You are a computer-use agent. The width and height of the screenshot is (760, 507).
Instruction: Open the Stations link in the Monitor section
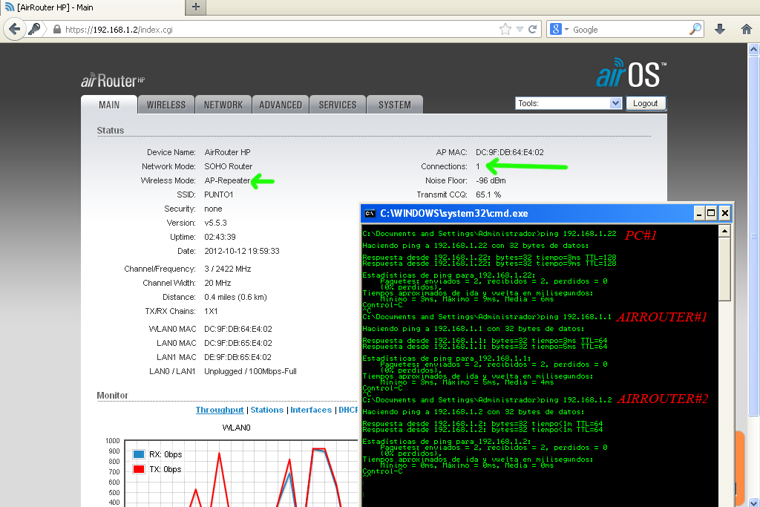click(266, 409)
